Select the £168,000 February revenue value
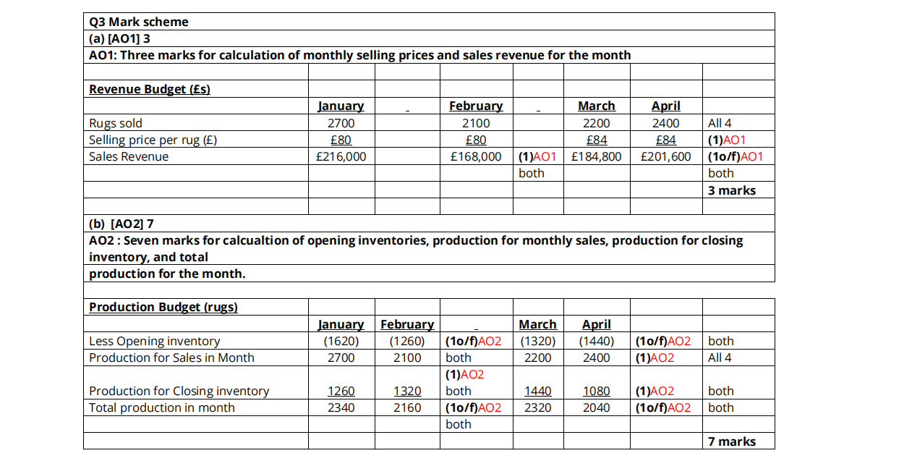 [475, 156]
